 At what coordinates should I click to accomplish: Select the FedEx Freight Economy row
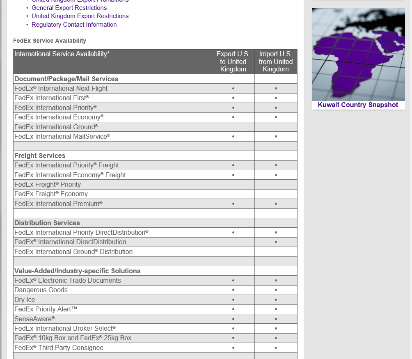pos(155,194)
